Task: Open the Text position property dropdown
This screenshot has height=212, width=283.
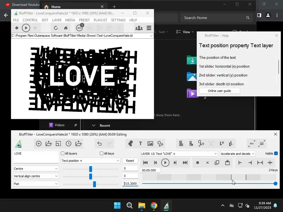Action: pos(90,161)
